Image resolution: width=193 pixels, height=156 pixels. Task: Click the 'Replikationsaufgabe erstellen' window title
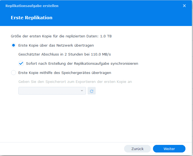coord(32,6)
